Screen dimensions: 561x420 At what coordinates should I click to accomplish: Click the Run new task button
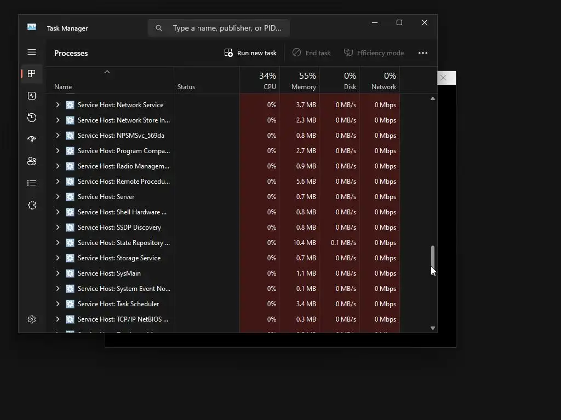point(250,53)
